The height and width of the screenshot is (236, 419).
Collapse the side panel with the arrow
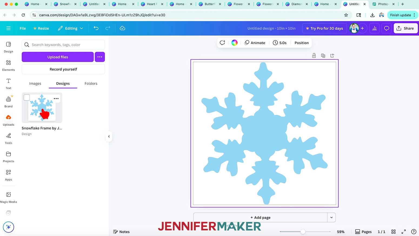pyautogui.click(x=109, y=136)
